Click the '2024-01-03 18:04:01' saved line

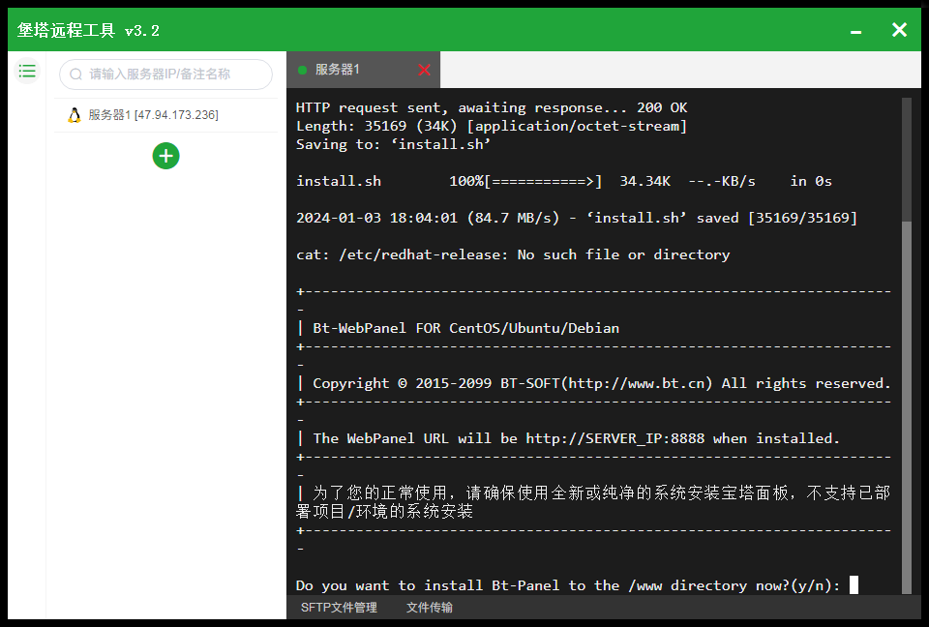tap(577, 218)
